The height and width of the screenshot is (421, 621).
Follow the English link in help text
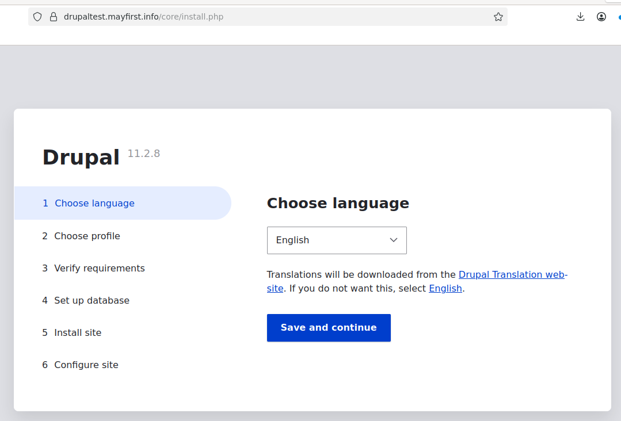[445, 289]
